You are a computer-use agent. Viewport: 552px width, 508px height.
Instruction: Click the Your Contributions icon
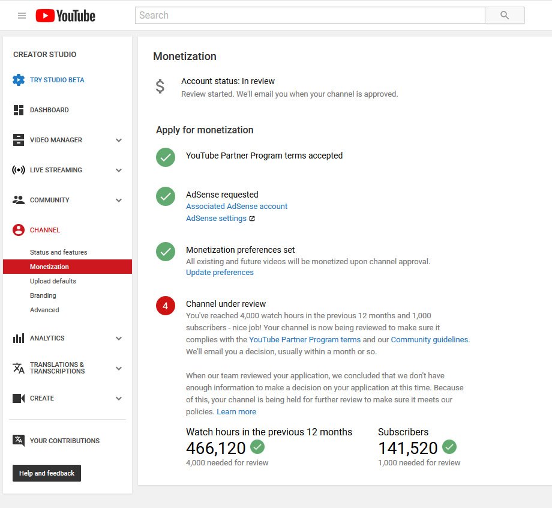click(x=19, y=440)
